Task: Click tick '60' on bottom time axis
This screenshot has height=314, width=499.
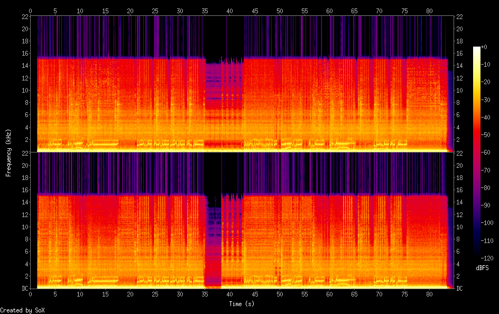Action: tap(329, 294)
